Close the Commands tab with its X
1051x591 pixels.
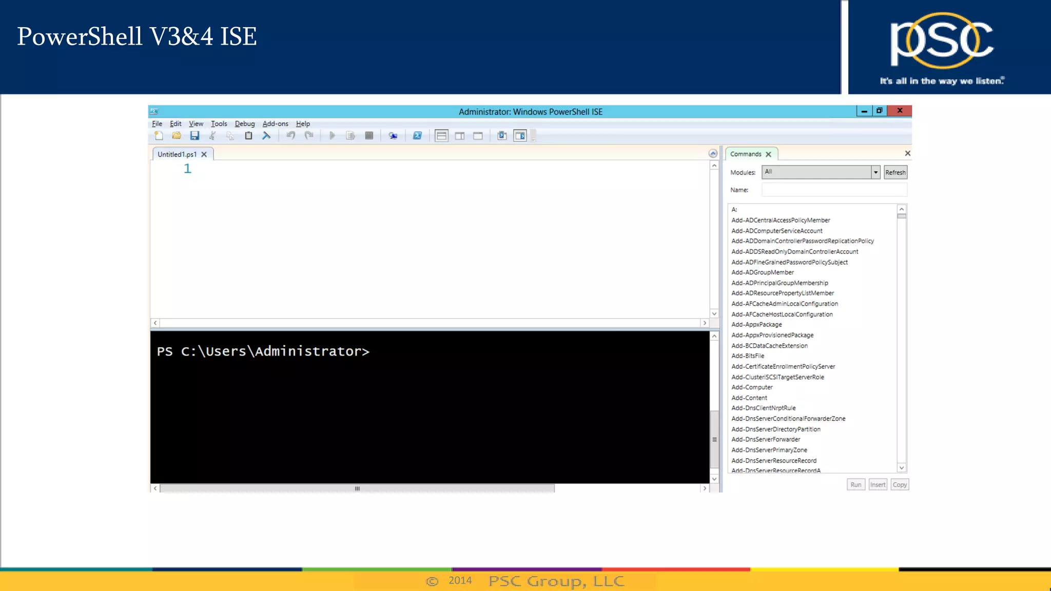pyautogui.click(x=768, y=154)
